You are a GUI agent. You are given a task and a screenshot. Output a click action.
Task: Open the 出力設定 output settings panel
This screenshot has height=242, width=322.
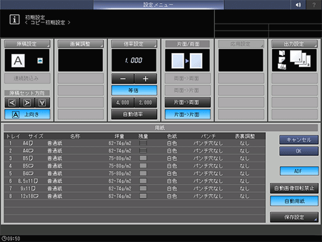(295, 44)
